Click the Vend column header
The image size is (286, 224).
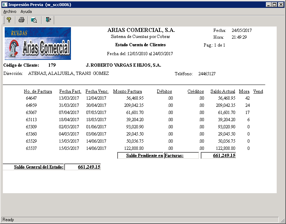pos(258,91)
